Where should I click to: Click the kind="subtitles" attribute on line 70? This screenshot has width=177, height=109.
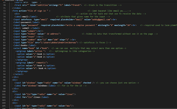tap(40, 5)
